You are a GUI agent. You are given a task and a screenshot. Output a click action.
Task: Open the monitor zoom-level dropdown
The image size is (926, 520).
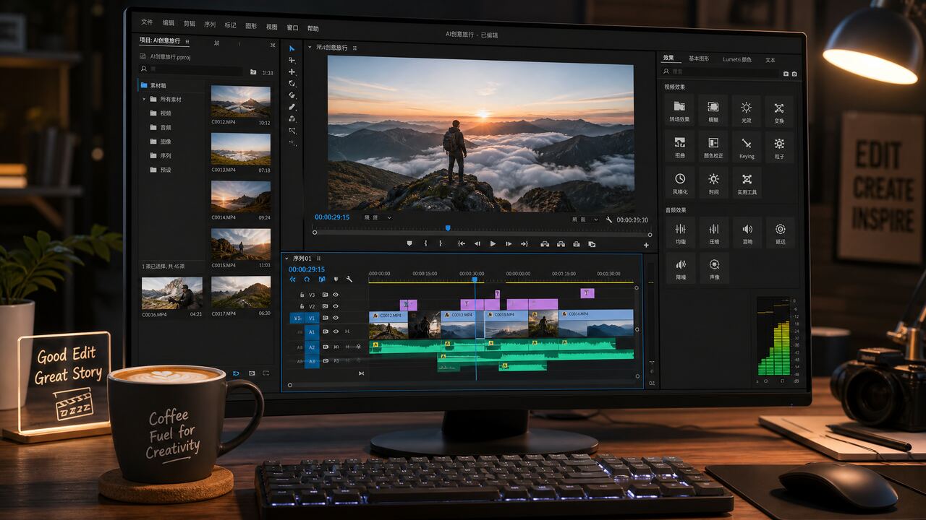[378, 217]
